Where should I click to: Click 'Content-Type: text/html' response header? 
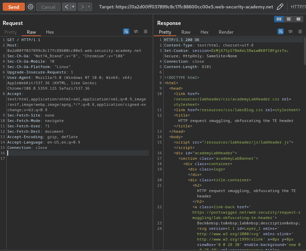point(209,45)
